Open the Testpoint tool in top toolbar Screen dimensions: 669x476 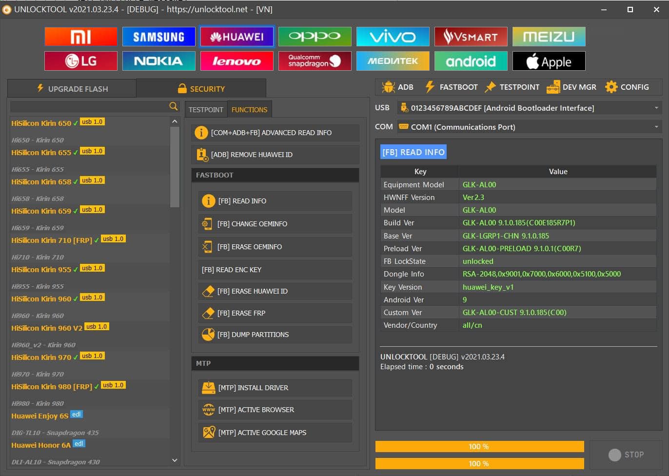click(512, 87)
